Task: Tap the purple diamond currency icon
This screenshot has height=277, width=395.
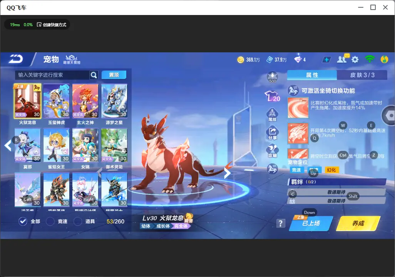Action: point(298,59)
